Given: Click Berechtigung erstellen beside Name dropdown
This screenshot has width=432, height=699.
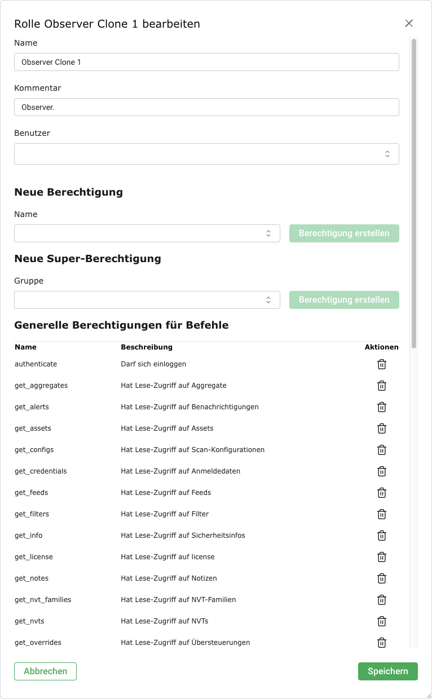Looking at the screenshot, I should [x=344, y=233].
